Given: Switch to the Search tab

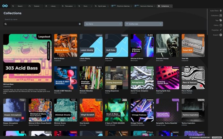Looking at the screenshot, I should click(18, 6).
